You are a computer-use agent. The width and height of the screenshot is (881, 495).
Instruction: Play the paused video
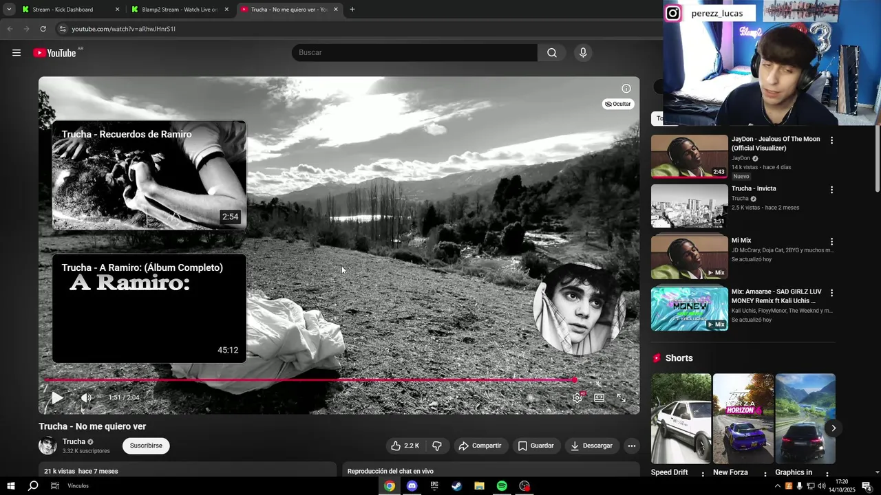click(57, 397)
